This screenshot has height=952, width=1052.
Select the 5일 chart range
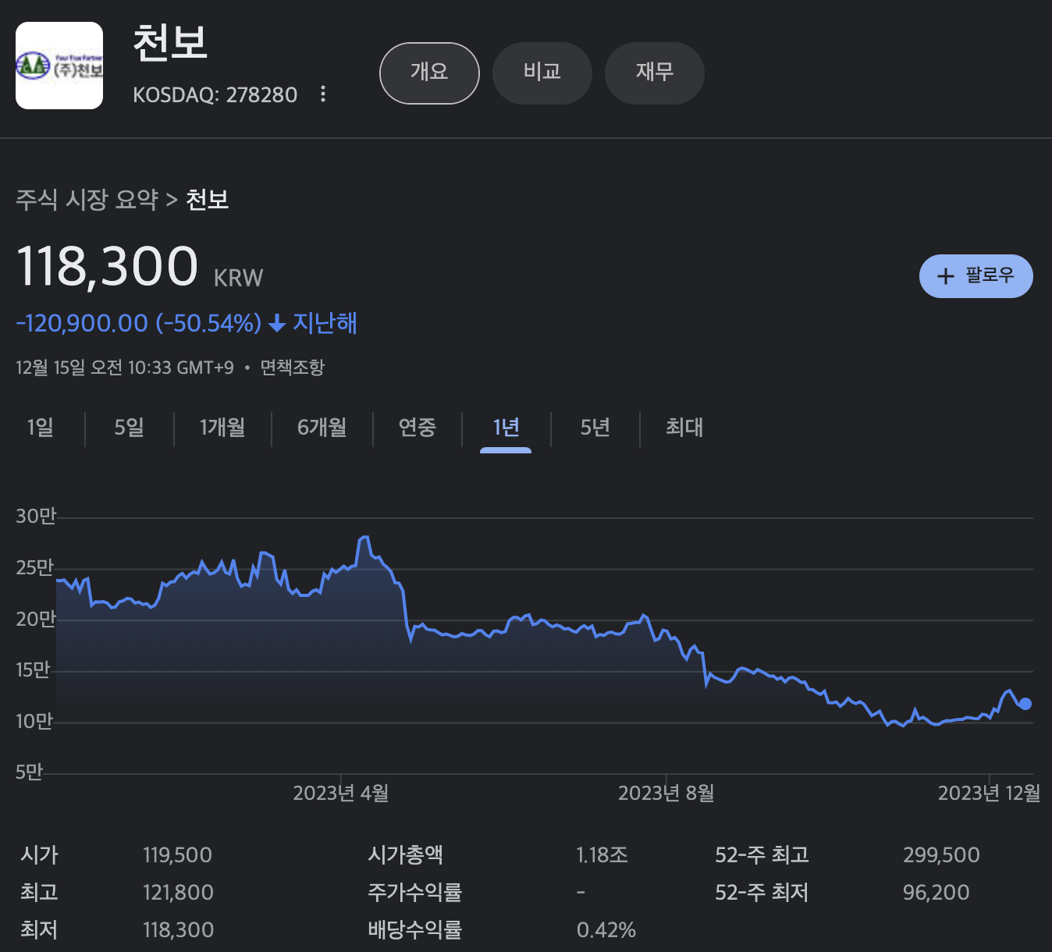pos(130,428)
